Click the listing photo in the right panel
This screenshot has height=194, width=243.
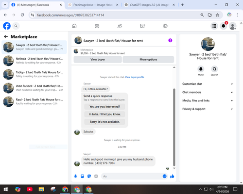(x=208, y=44)
